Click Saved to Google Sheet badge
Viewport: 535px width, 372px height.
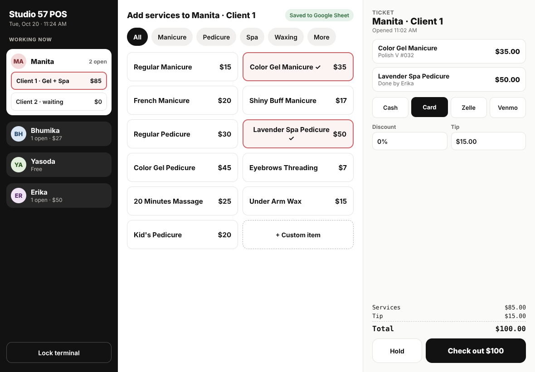click(319, 15)
